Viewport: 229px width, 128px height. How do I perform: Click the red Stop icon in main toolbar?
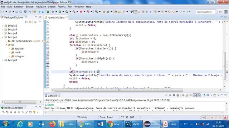coord(81,12)
